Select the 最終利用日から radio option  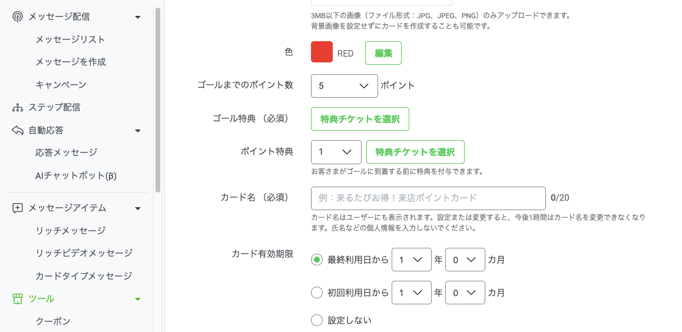317,260
